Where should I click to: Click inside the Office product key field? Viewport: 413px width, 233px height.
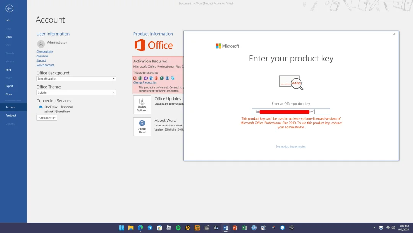pyautogui.click(x=291, y=112)
